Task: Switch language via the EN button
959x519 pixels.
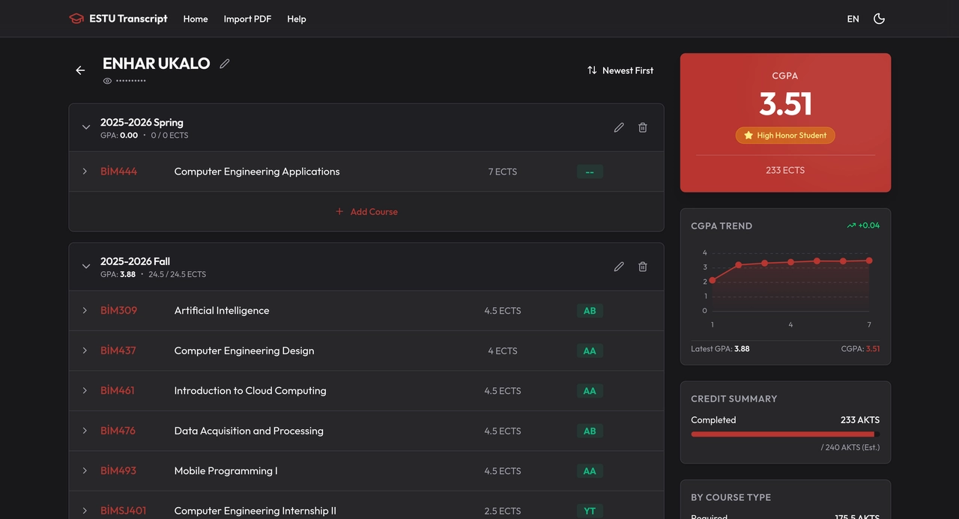Action: [853, 19]
